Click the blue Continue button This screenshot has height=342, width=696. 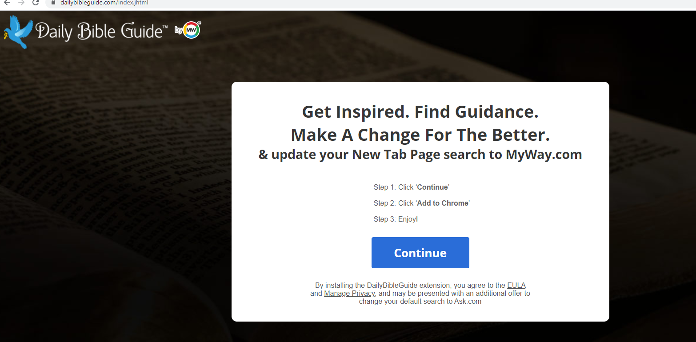[420, 253]
